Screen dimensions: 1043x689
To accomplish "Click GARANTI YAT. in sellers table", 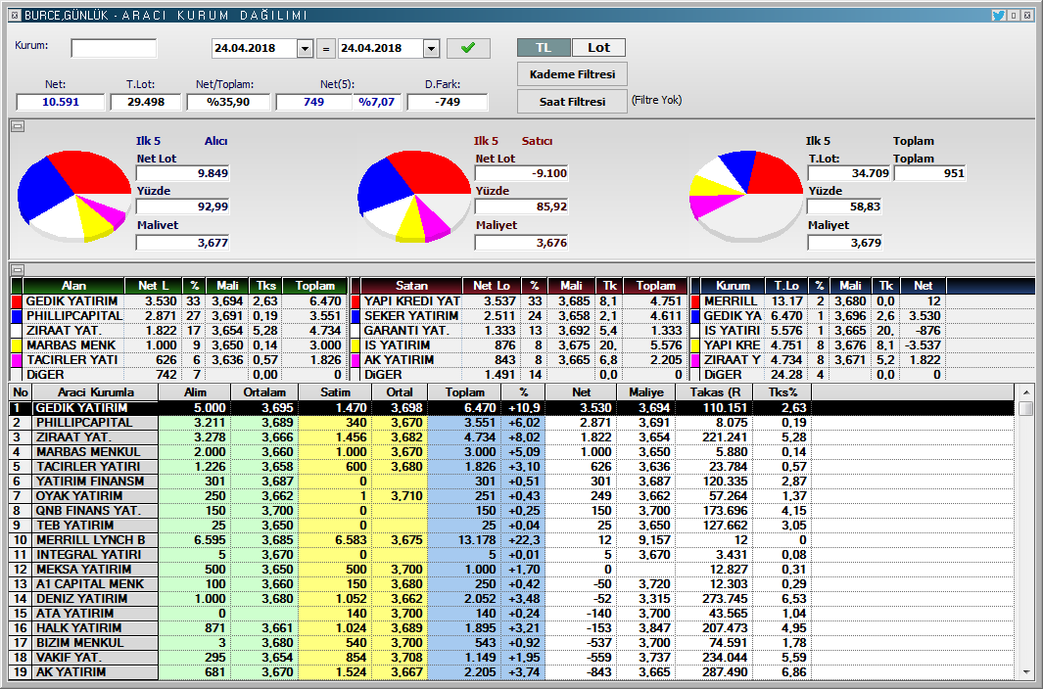I will coord(406,331).
